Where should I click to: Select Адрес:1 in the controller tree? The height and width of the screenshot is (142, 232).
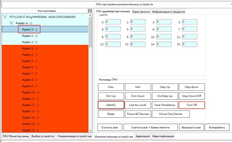pos(45,36)
